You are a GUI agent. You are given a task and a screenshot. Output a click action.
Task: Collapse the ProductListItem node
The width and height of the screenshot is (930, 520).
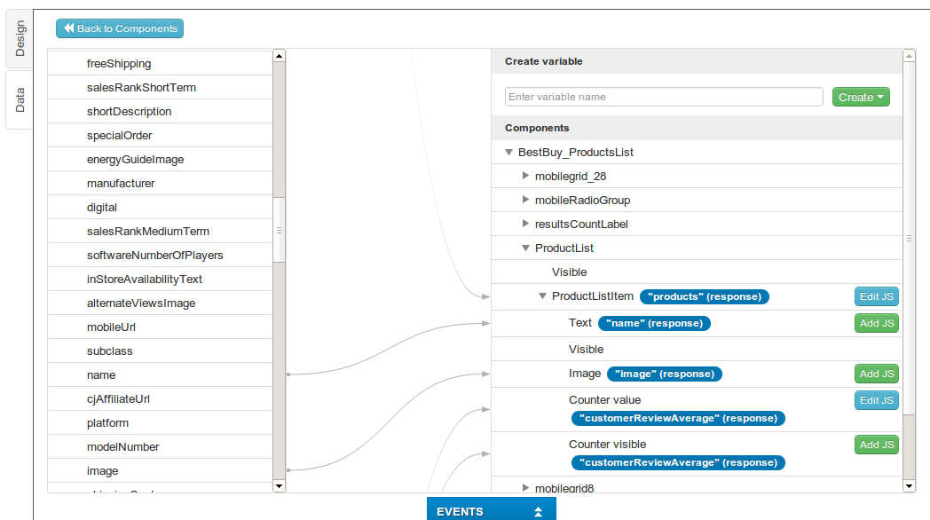point(543,296)
